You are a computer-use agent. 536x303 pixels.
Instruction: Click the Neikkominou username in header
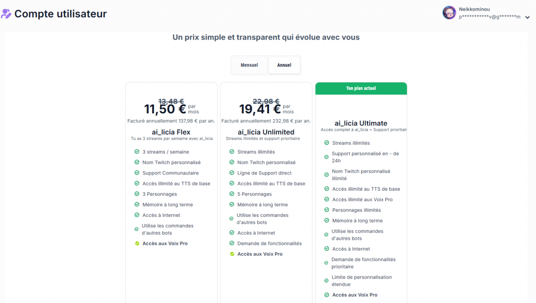click(473, 9)
